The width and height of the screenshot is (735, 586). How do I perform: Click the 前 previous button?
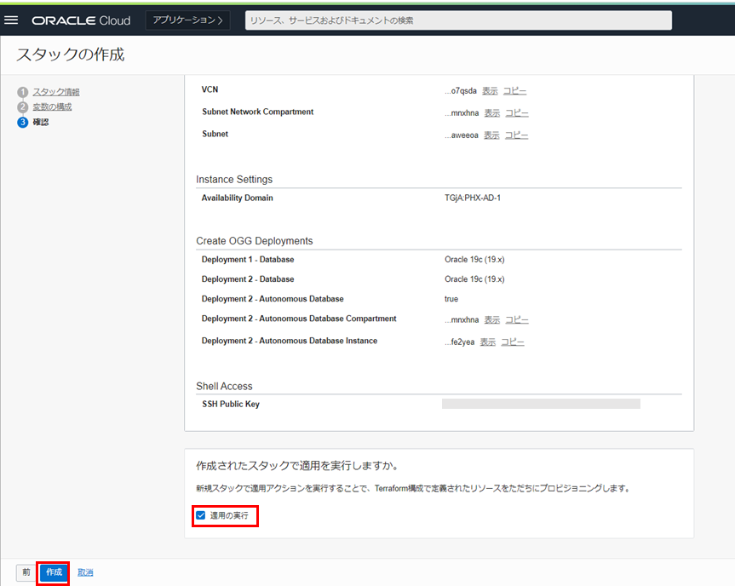tap(26, 572)
